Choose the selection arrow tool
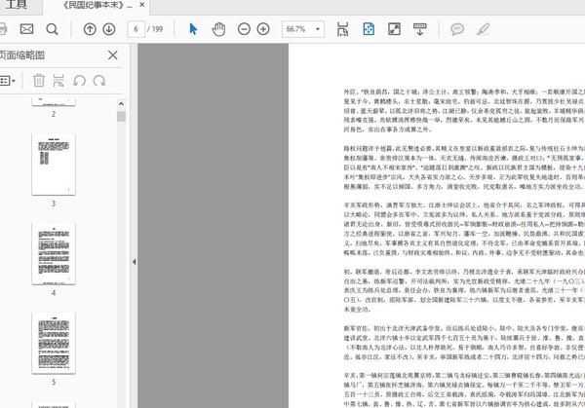 tap(193, 29)
